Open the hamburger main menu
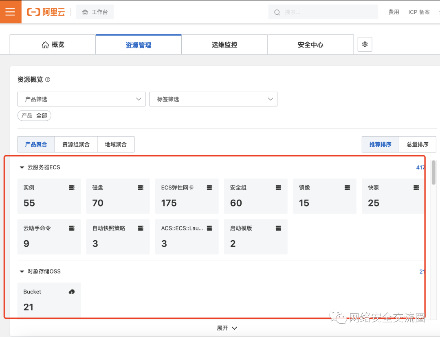440x337 pixels. pos(10,12)
